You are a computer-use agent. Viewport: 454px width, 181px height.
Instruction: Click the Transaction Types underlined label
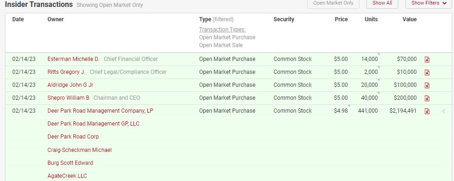tap(222, 30)
